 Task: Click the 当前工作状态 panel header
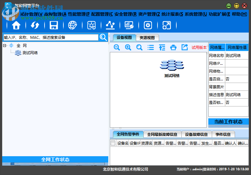point(228,122)
